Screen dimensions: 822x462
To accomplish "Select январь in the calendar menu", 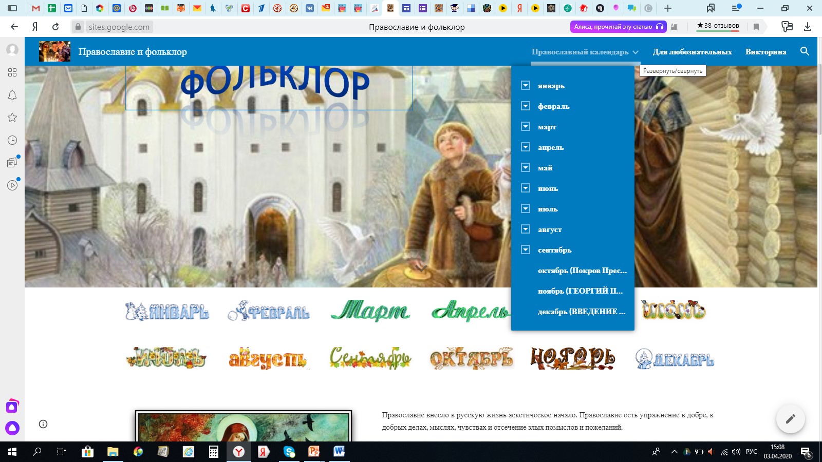I will point(551,86).
